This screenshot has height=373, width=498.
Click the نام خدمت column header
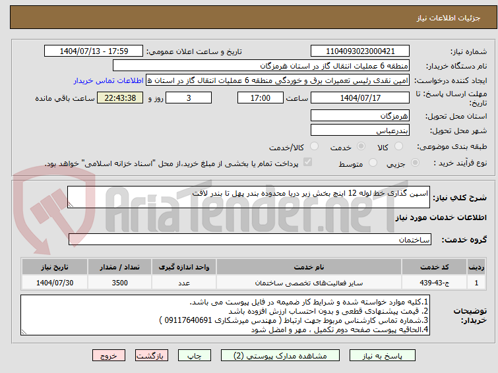click(x=309, y=267)
